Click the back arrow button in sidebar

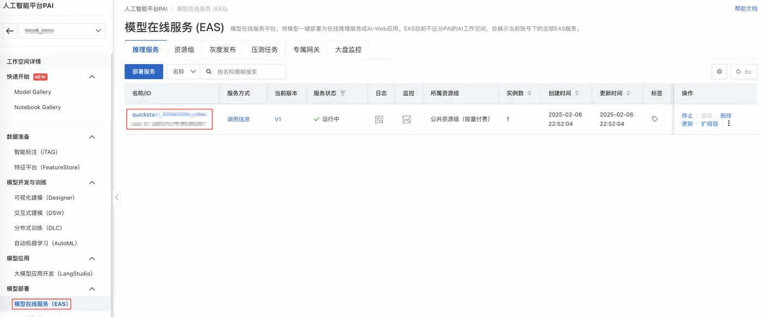point(10,31)
